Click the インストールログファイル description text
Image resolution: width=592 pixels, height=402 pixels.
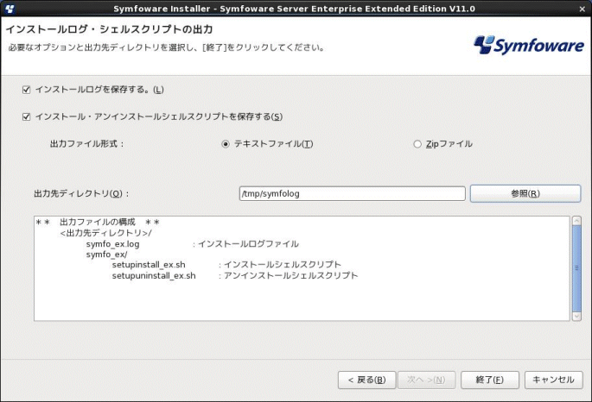248,244
